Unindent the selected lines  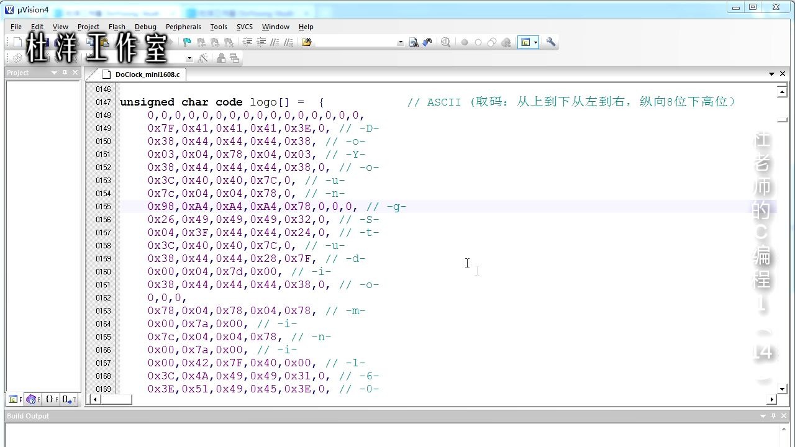coord(261,42)
